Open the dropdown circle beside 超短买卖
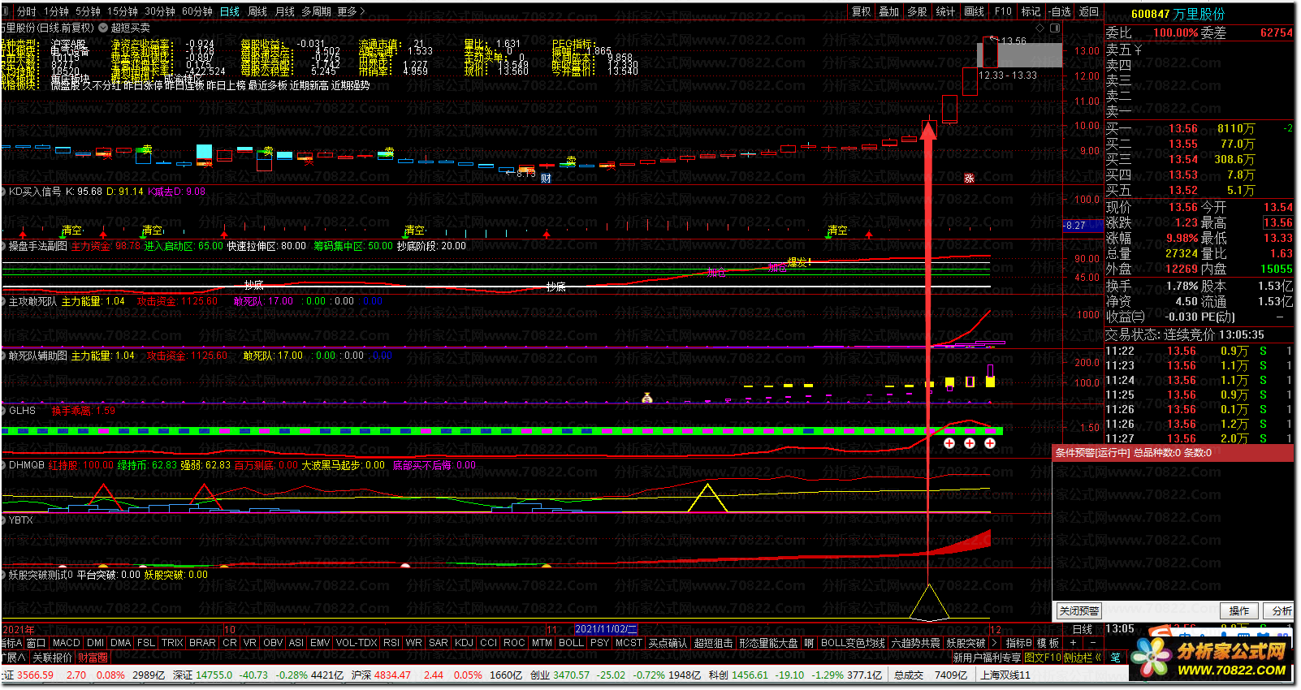Screen dimensions: 1301x690 click(x=103, y=28)
